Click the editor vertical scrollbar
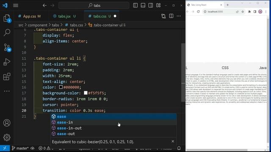This screenshot has width=271, height=152. [x=183, y=72]
